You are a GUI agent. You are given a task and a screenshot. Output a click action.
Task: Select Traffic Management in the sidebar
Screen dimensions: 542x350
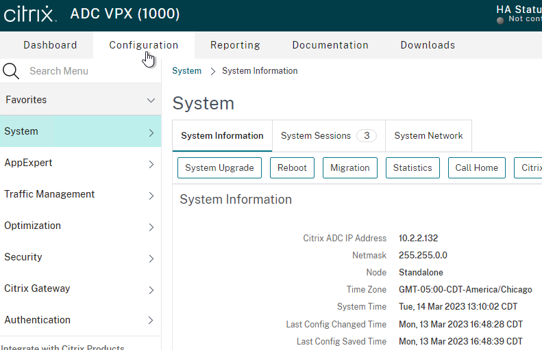click(x=81, y=194)
